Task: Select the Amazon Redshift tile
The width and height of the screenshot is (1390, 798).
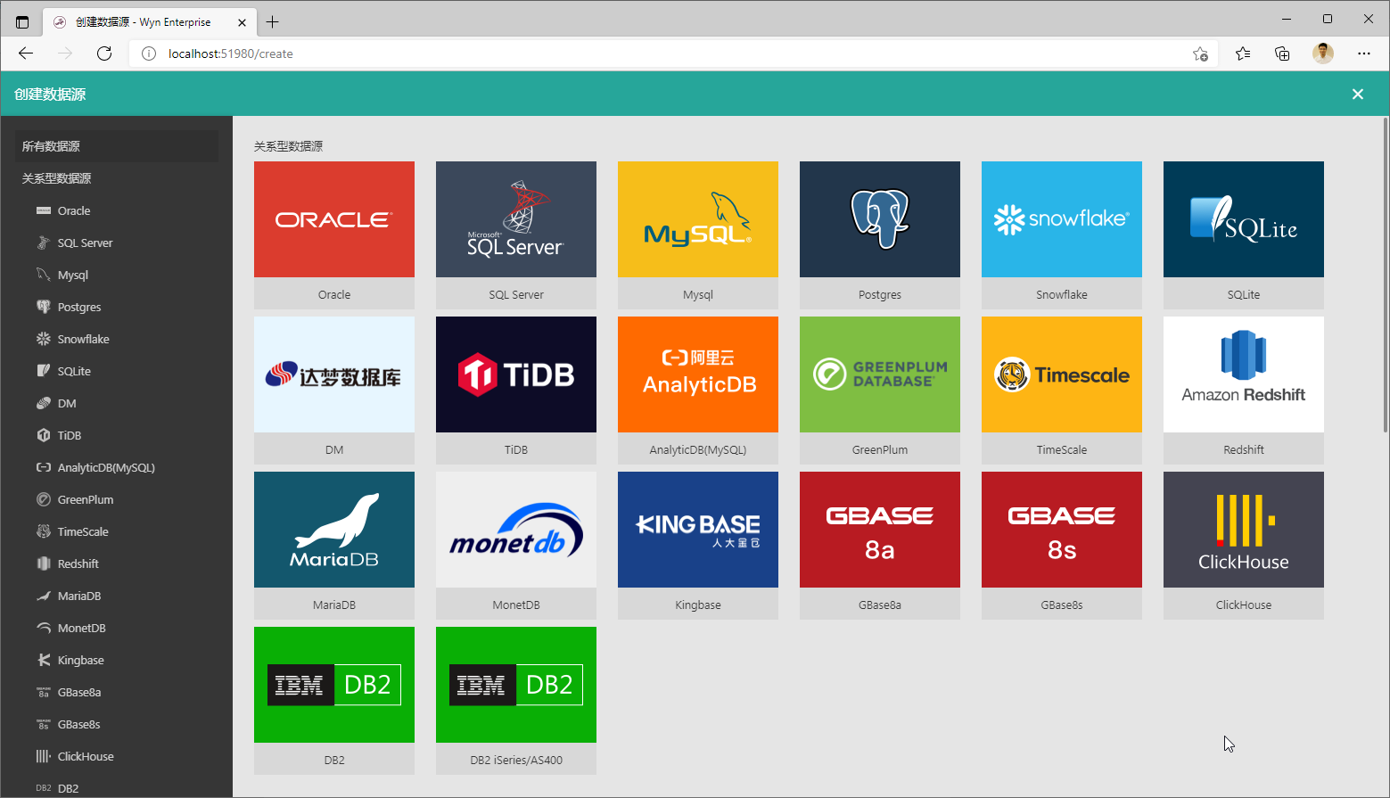Action: [x=1244, y=390]
